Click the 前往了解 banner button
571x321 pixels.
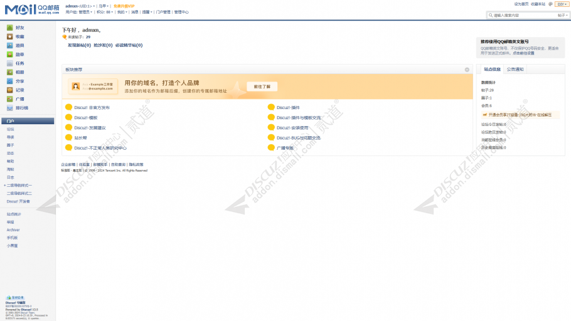(x=262, y=87)
